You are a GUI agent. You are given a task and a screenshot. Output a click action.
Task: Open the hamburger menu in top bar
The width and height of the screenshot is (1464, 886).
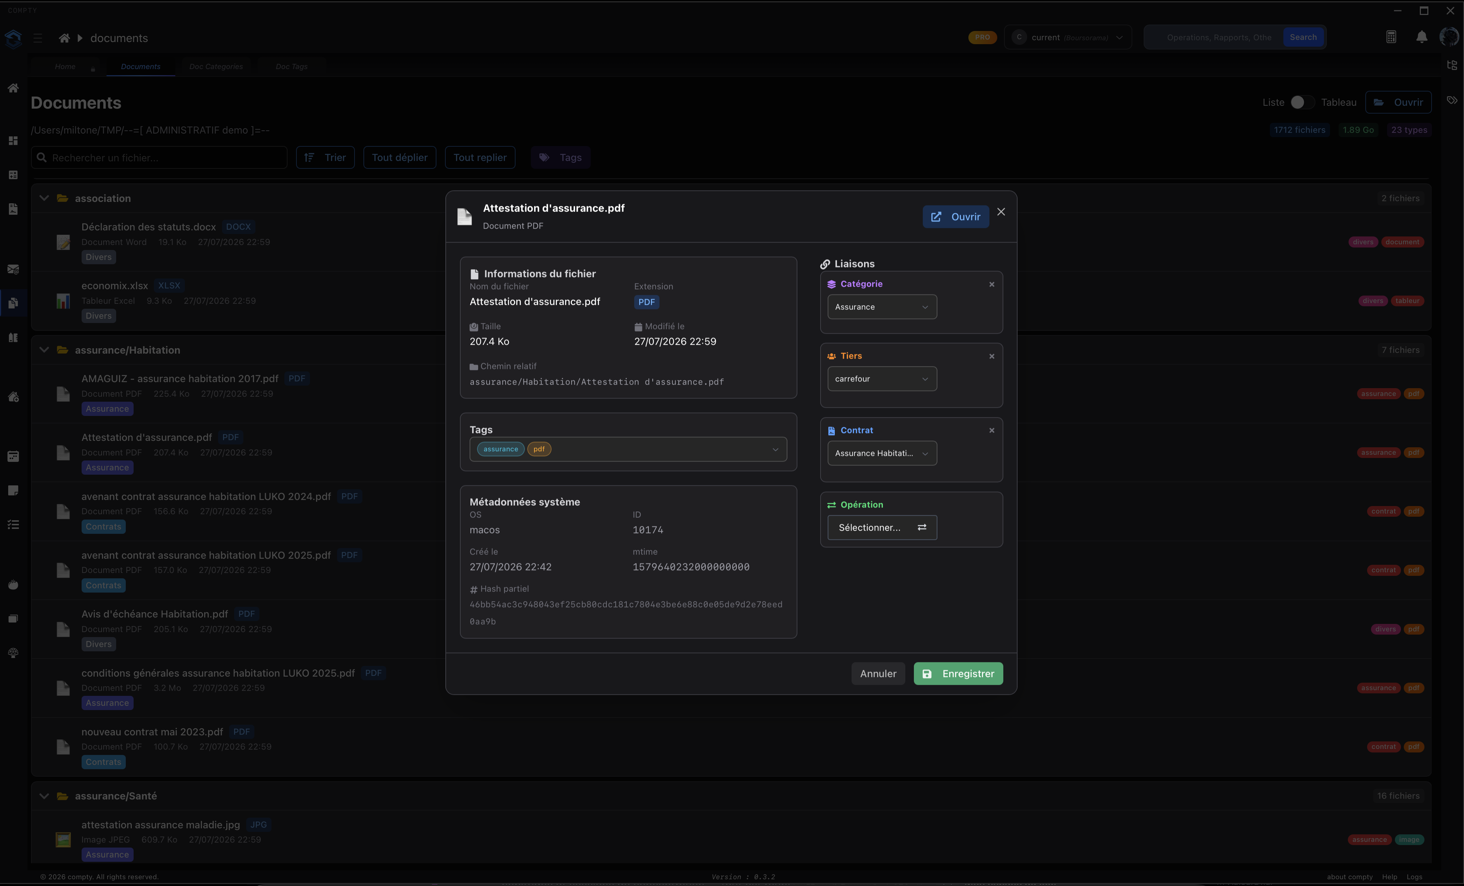click(x=37, y=38)
